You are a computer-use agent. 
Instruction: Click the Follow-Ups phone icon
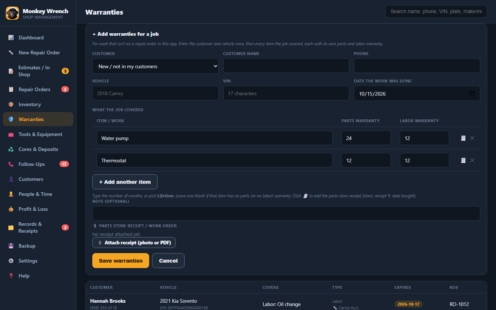[x=11, y=164]
